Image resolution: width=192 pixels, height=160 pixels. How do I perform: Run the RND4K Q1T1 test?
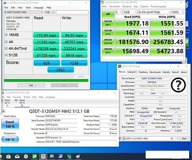click(x=108, y=51)
